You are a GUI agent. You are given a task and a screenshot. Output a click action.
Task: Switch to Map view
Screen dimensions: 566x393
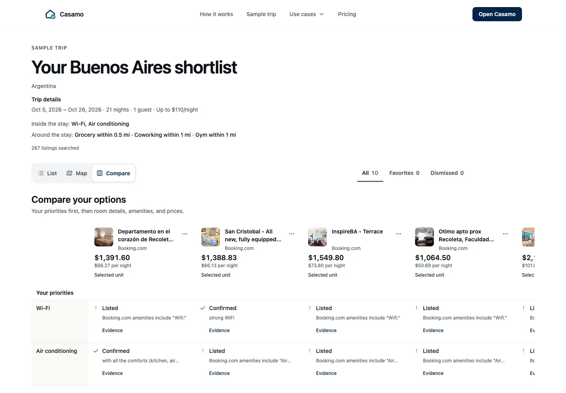[x=77, y=173]
